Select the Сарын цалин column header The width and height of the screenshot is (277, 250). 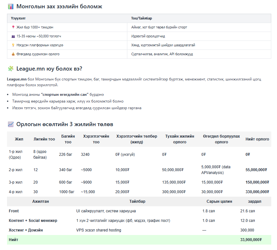point(219,201)
